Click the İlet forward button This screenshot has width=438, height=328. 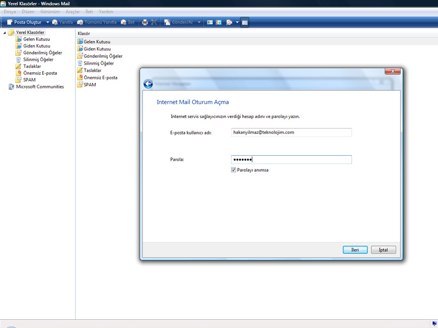pos(128,22)
